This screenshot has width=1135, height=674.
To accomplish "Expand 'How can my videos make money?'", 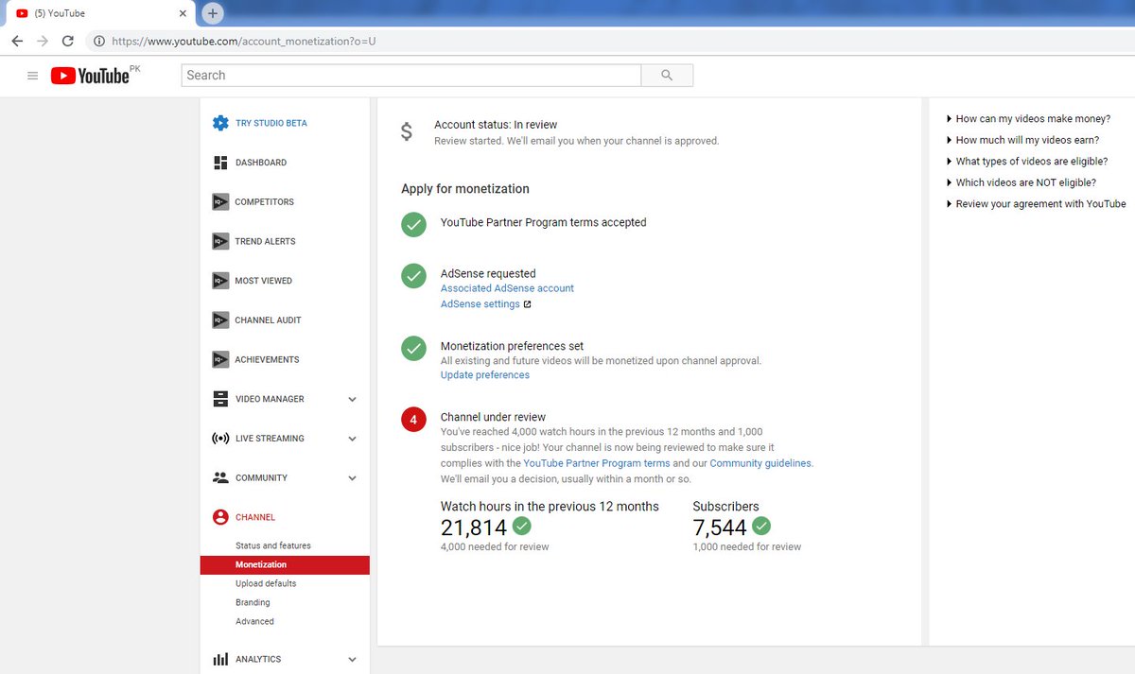I will [x=1028, y=119].
